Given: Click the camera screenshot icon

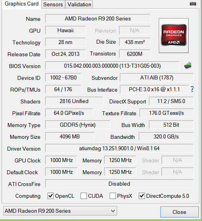Looking at the screenshot, I should click(x=193, y=4).
